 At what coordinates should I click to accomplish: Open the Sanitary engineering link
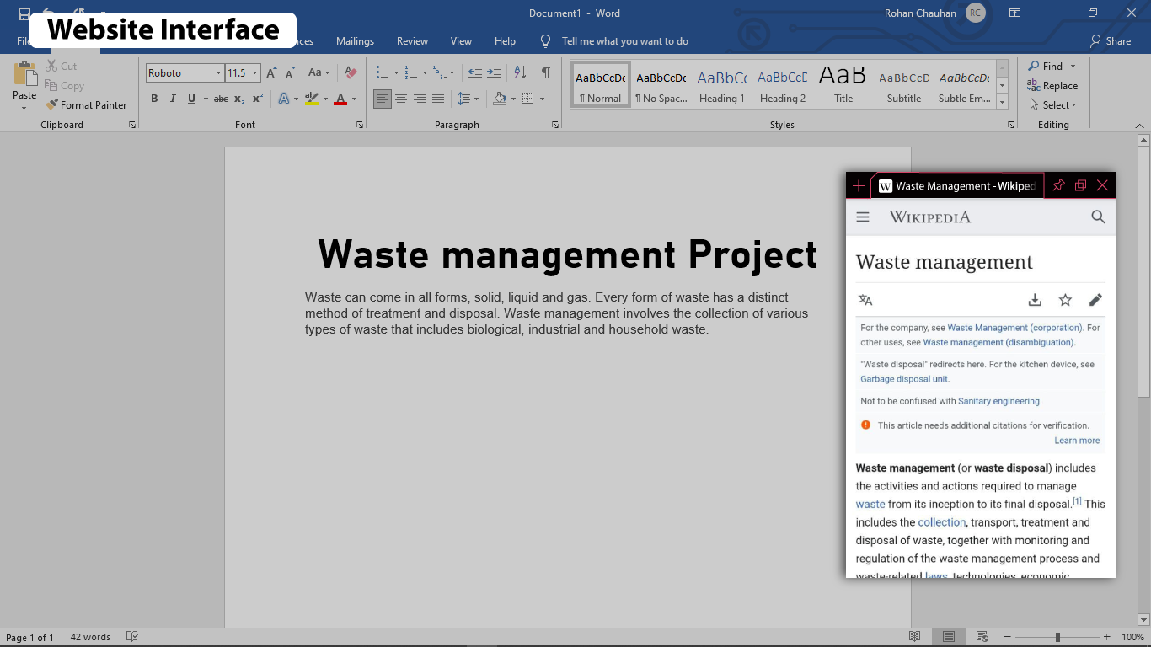(x=999, y=402)
